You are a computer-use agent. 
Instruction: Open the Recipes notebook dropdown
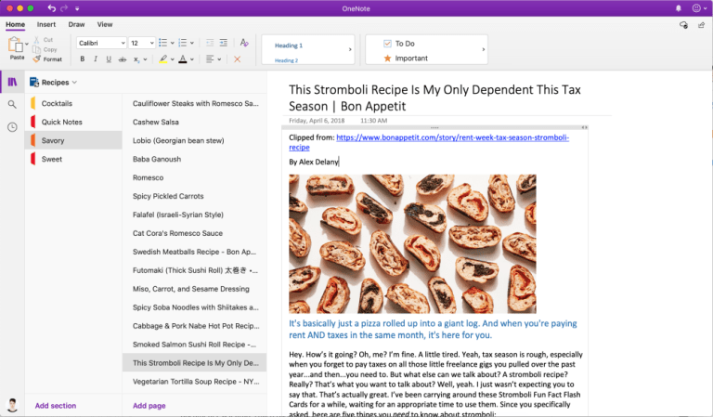point(53,83)
